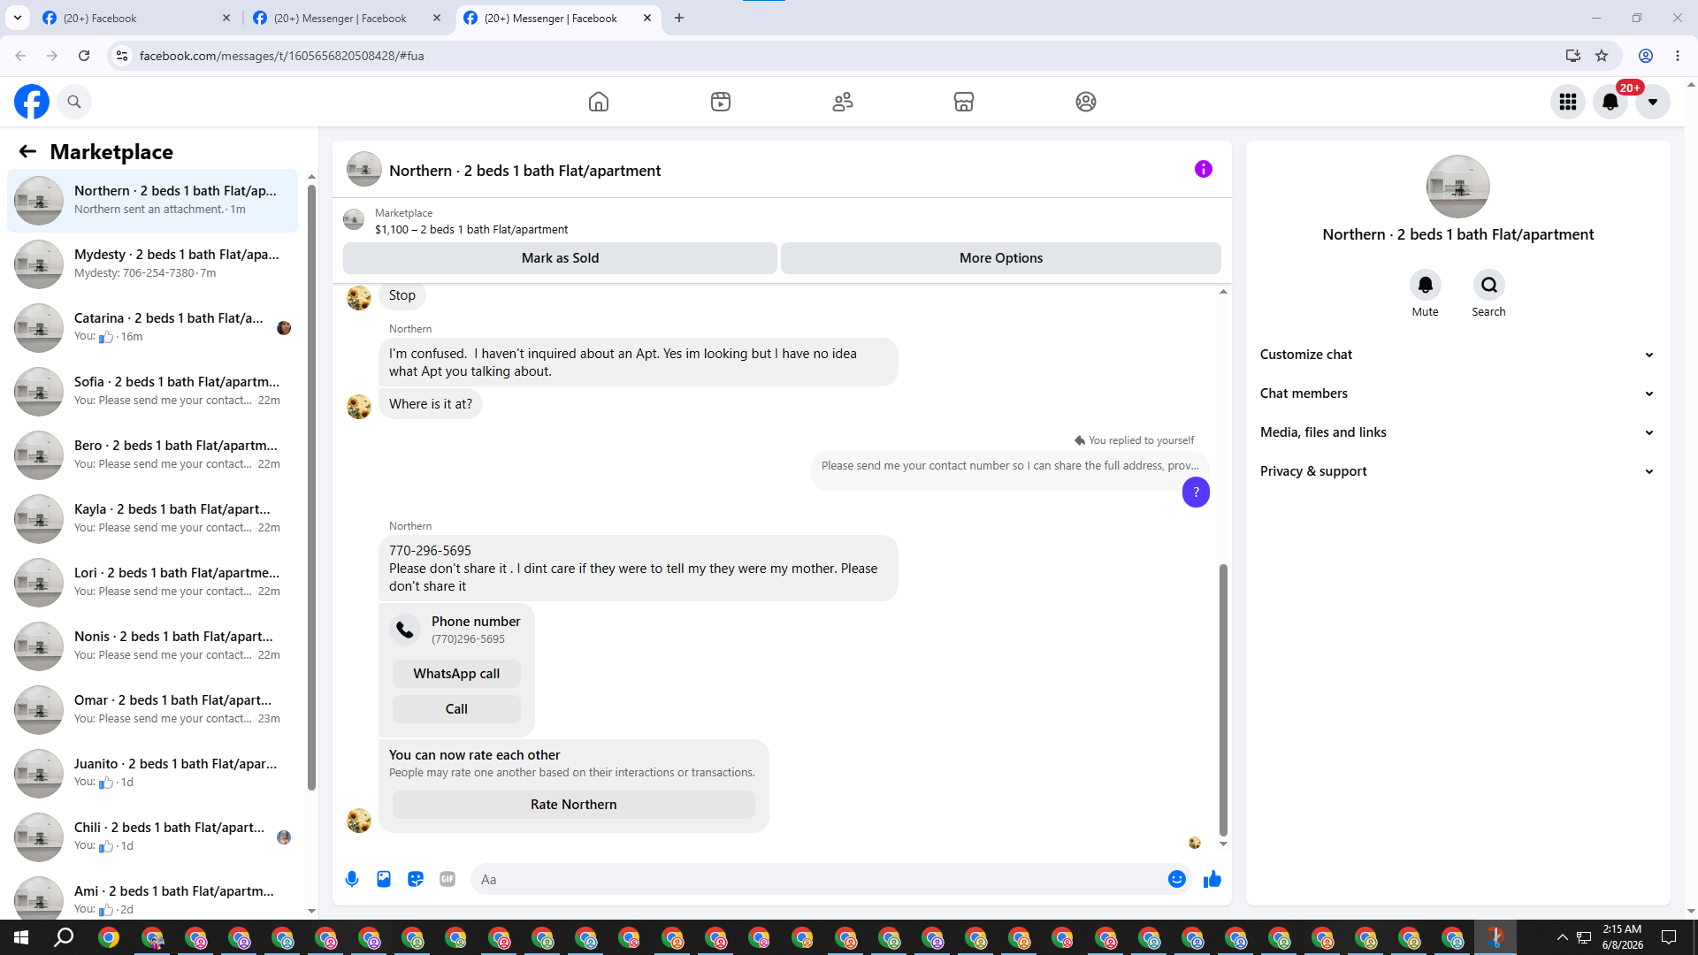Open the Windows Start menu

21,937
